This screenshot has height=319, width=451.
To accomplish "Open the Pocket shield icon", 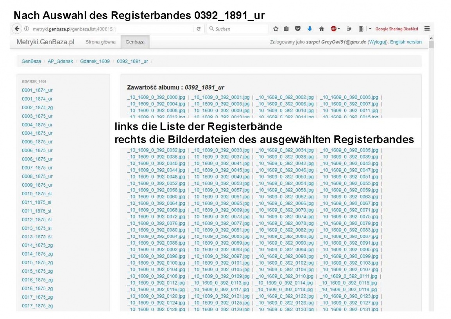I will coord(297,29).
